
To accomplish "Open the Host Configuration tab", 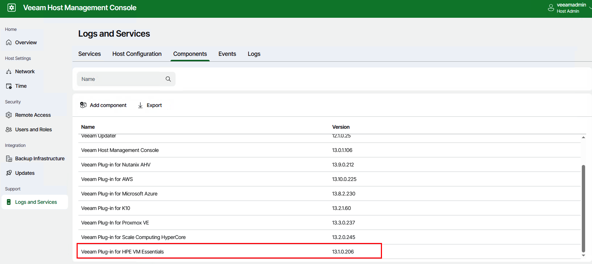I will point(137,54).
